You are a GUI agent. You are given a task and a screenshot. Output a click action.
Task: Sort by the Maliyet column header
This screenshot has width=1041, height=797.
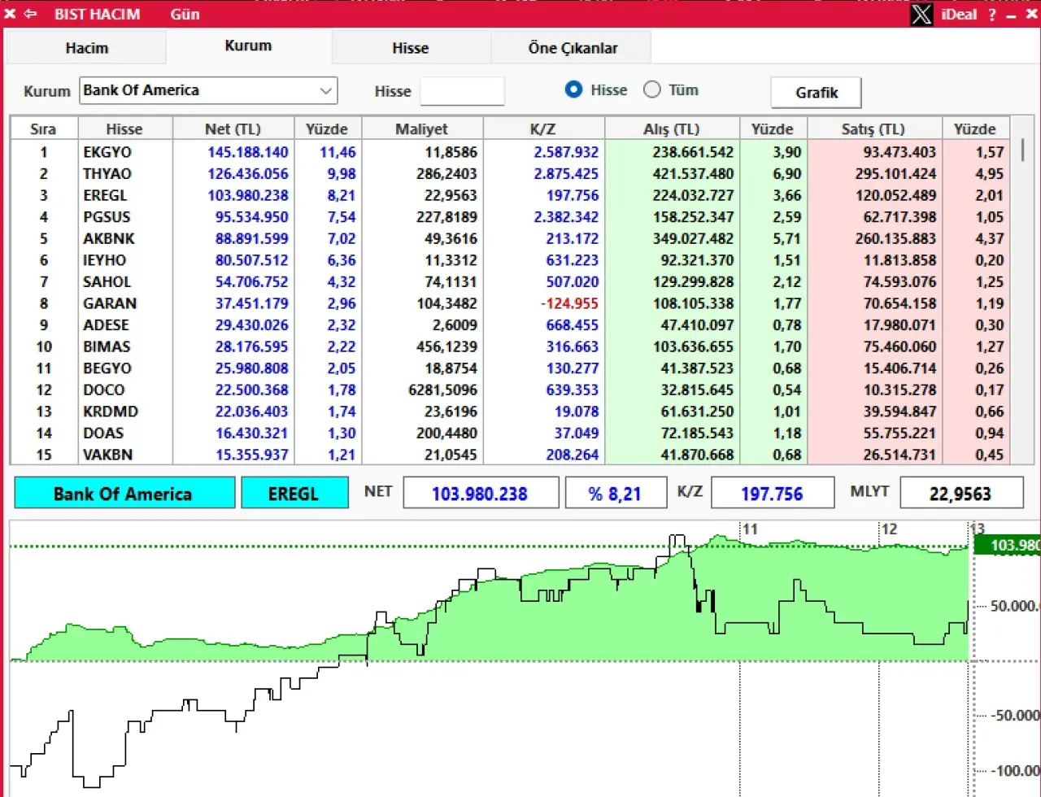tap(421, 128)
